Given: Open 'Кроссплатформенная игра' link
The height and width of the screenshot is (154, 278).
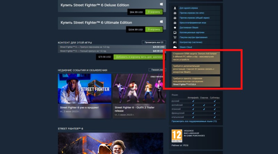Looking at the screenshot, I should (x=193, y=23).
